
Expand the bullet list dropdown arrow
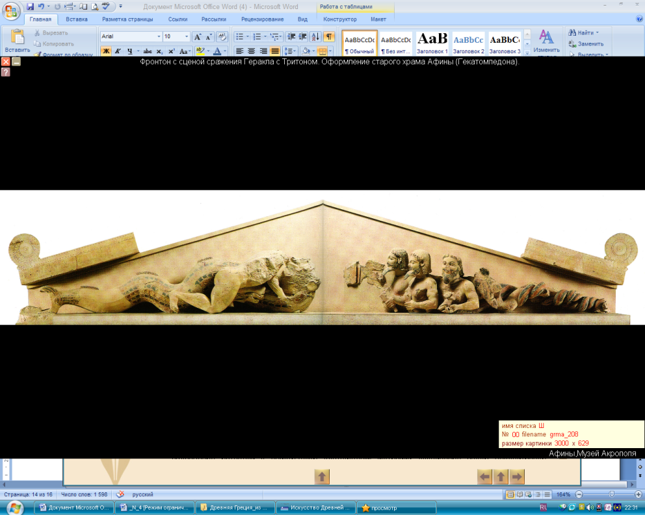[x=248, y=37]
